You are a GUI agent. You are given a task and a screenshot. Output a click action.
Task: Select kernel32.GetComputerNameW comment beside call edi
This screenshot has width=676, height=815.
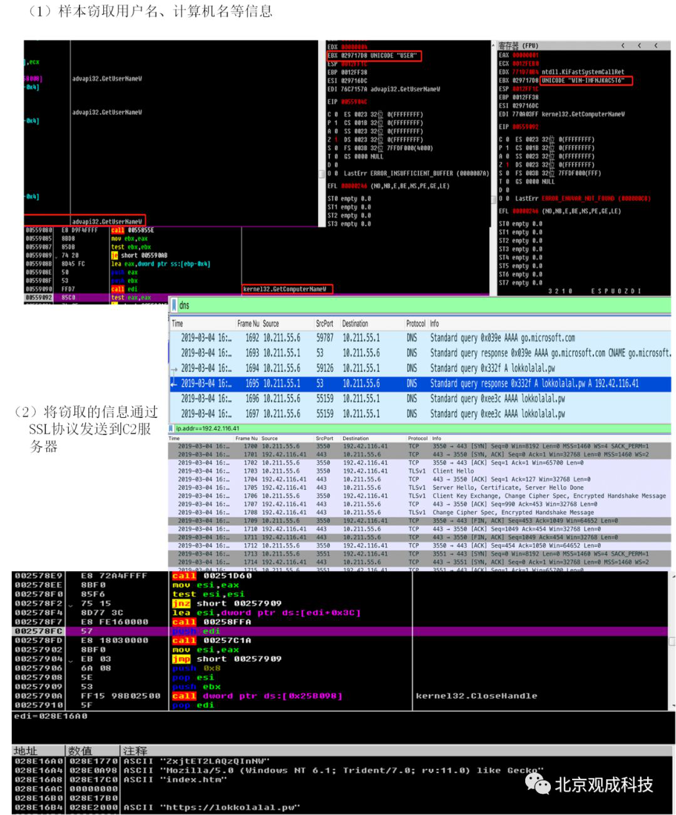click(x=285, y=289)
